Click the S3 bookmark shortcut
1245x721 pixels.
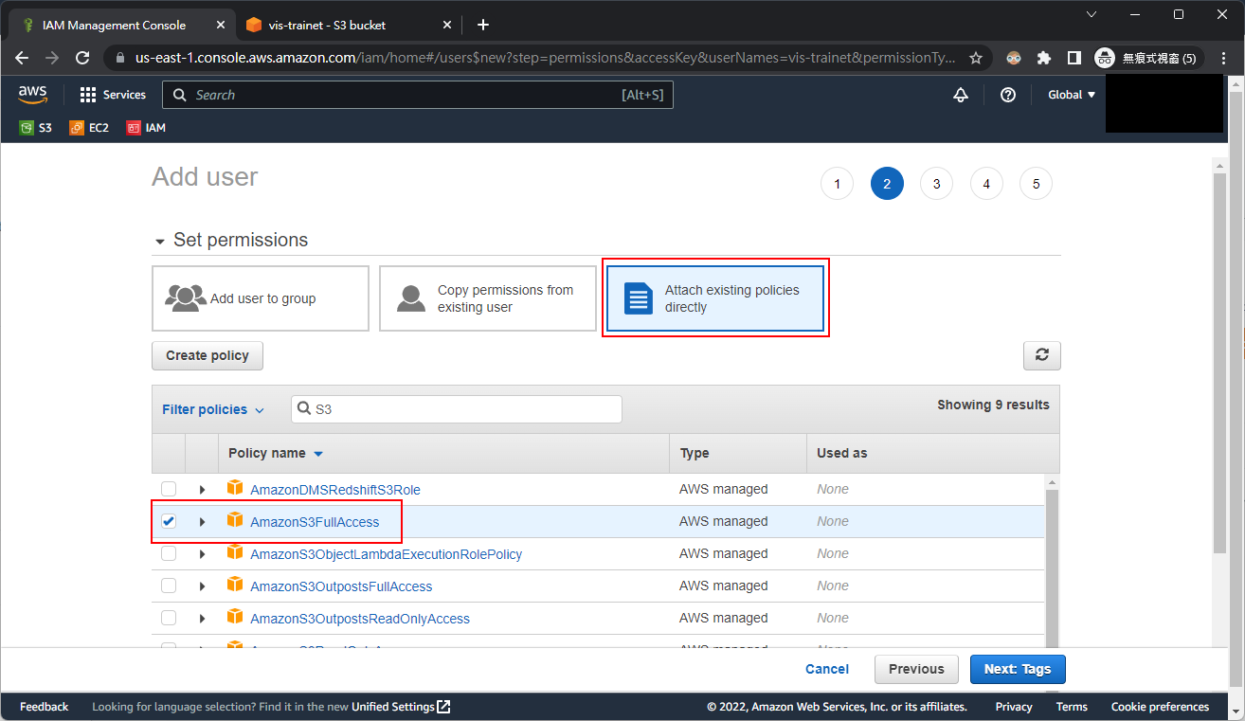pos(36,127)
